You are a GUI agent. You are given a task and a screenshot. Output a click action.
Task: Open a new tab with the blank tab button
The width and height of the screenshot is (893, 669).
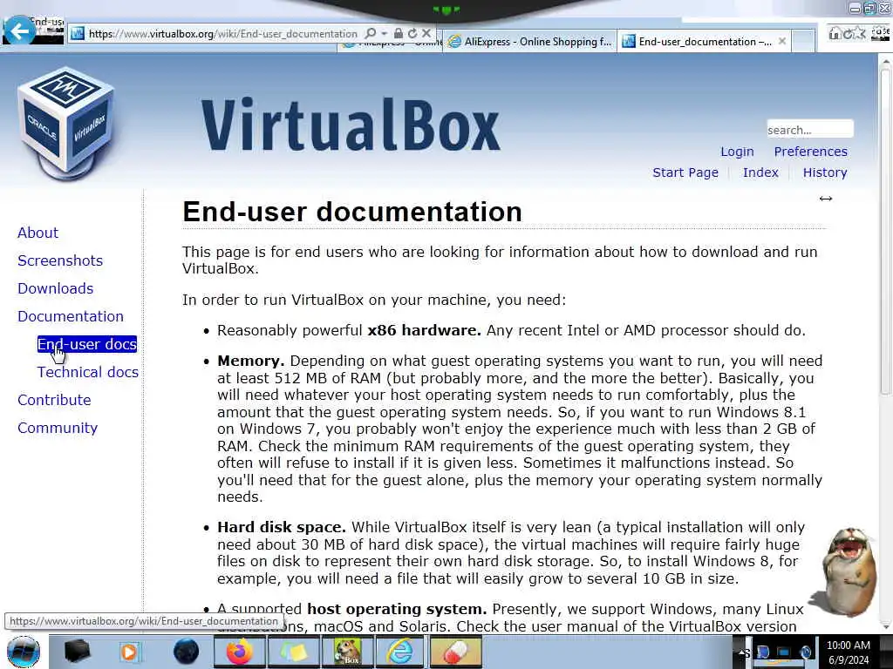pos(802,41)
